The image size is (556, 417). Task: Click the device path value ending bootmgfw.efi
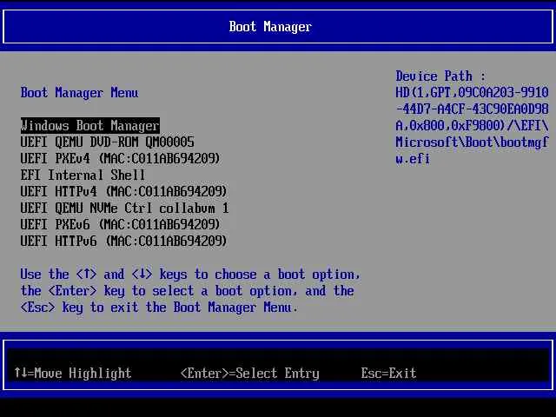pyautogui.click(x=472, y=125)
